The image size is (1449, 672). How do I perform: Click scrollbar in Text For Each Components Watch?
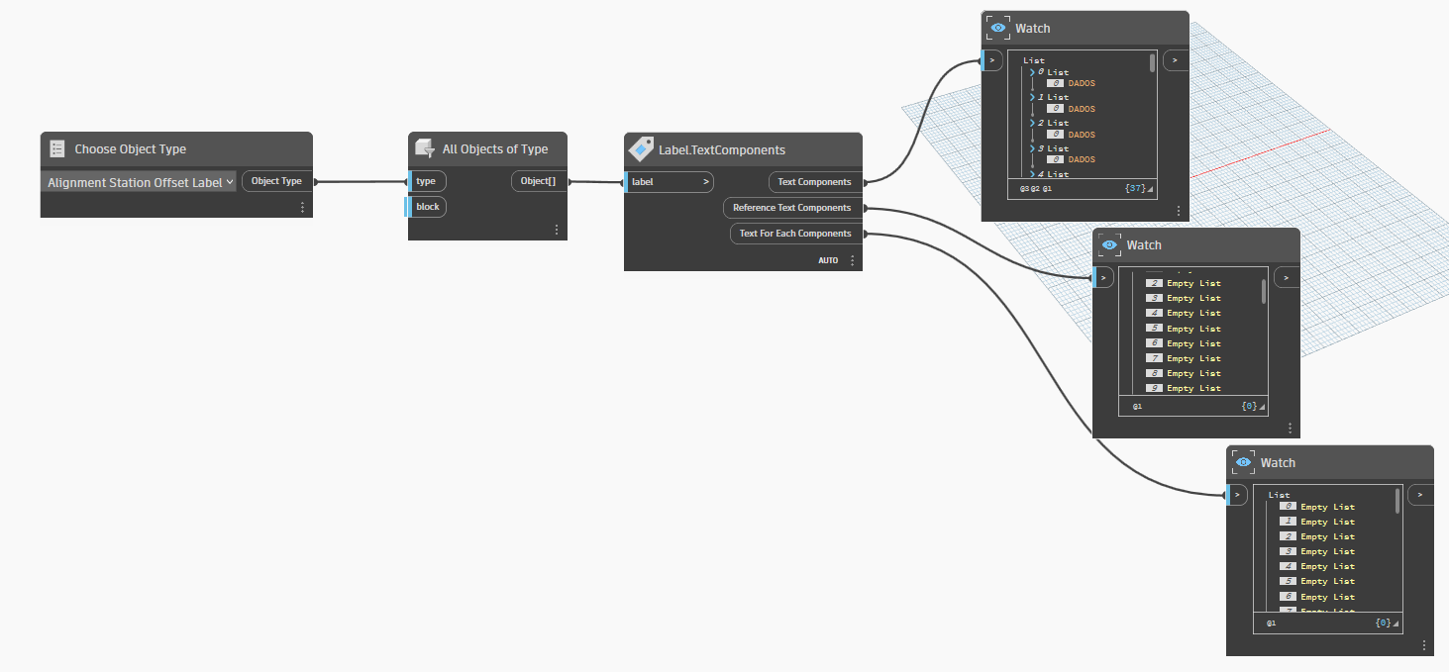(1397, 500)
